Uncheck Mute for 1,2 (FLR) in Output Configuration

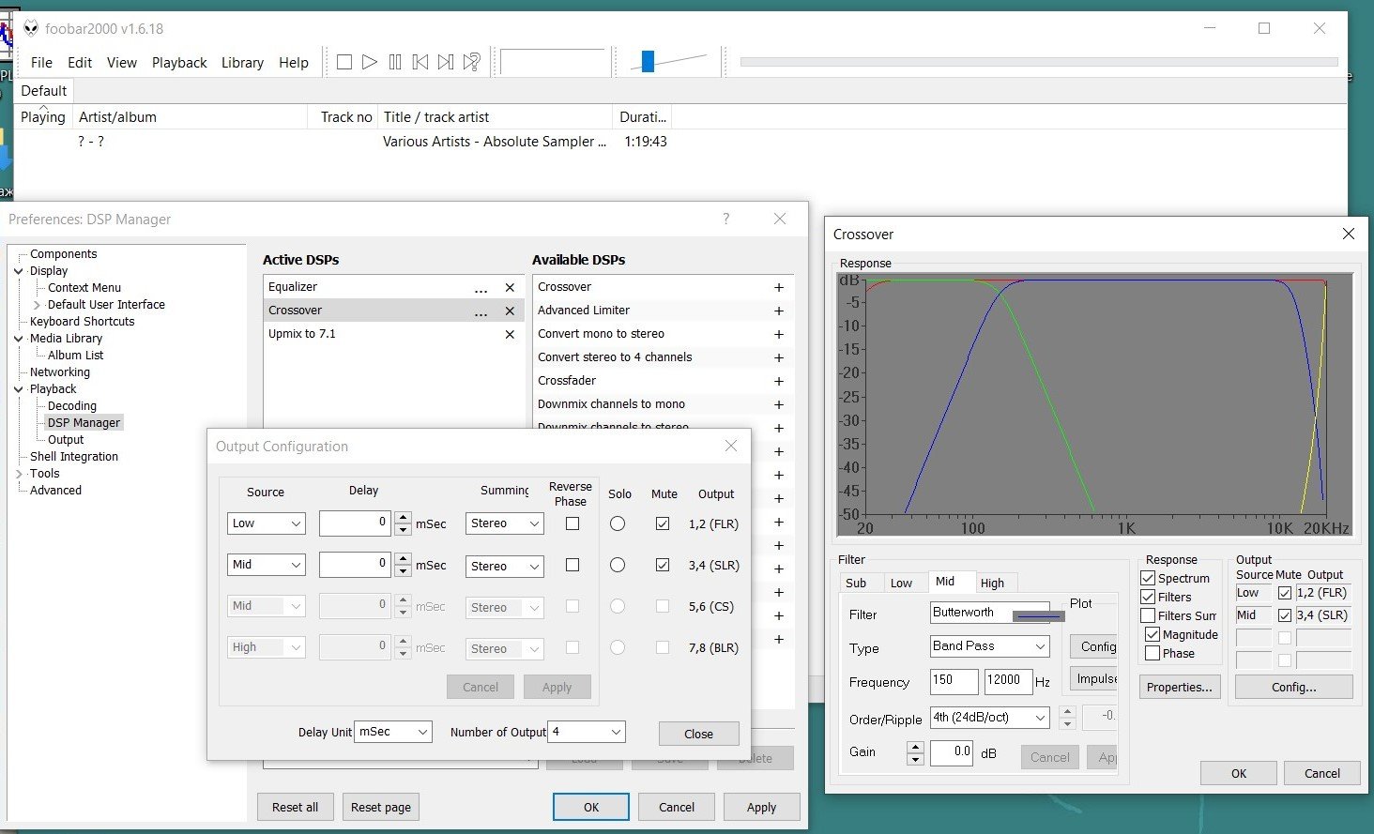point(663,523)
